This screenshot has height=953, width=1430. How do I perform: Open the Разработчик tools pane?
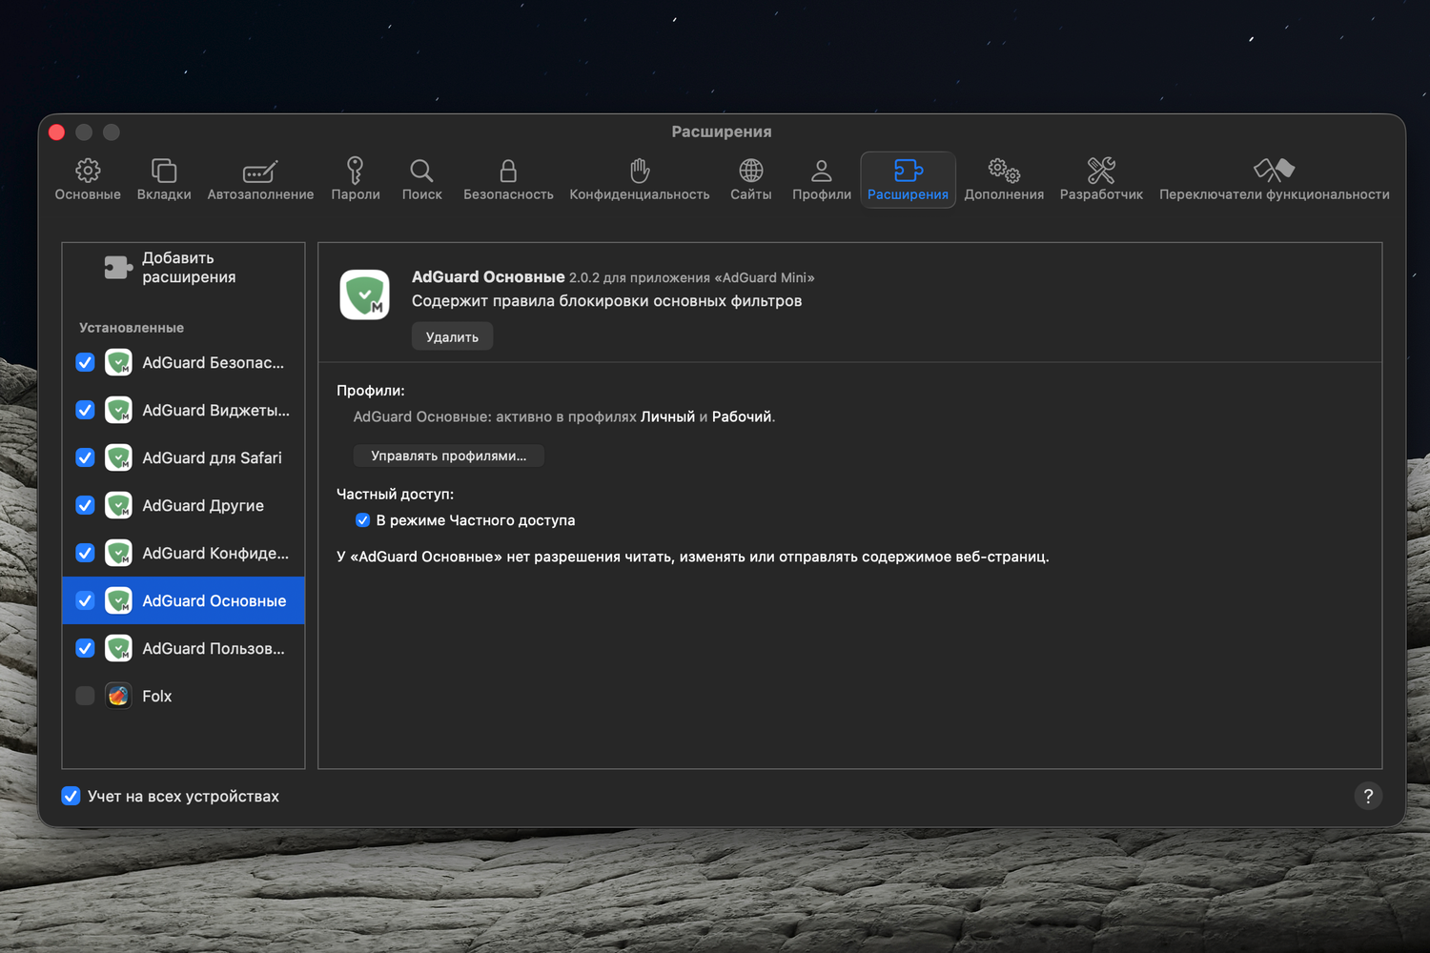[1101, 179]
